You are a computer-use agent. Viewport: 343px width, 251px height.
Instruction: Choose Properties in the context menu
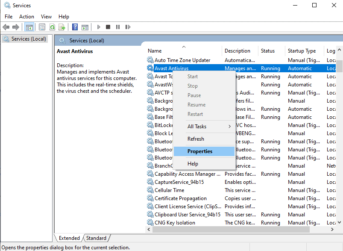204,151
